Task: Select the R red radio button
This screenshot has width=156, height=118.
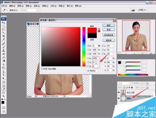Action: (88, 58)
